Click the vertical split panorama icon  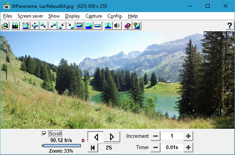click(x=108, y=26)
